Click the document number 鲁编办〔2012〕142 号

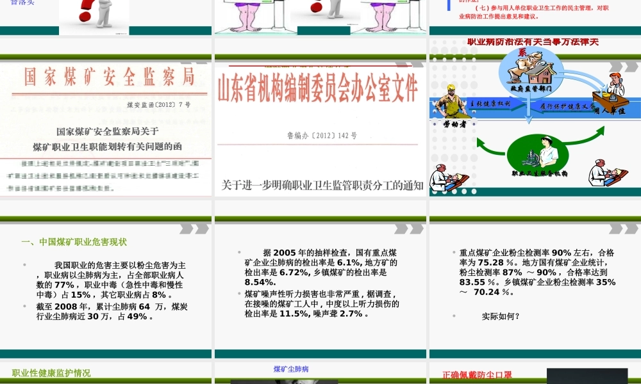322,136
